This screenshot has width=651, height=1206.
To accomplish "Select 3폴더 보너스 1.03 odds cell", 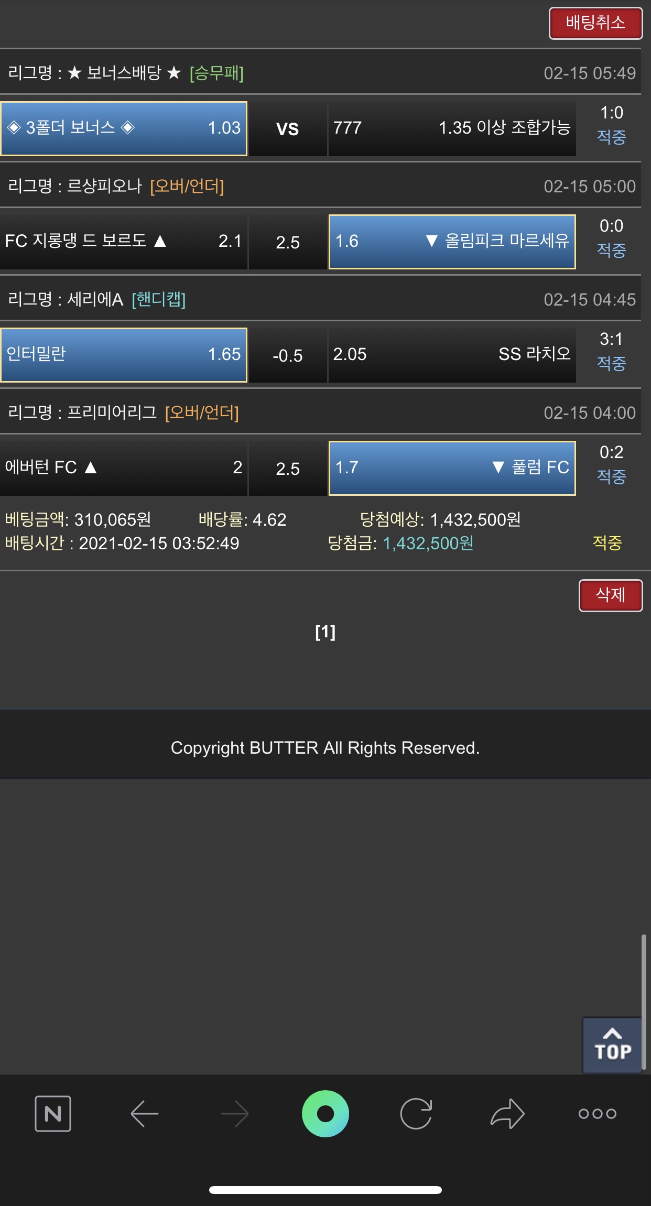I will pos(124,128).
